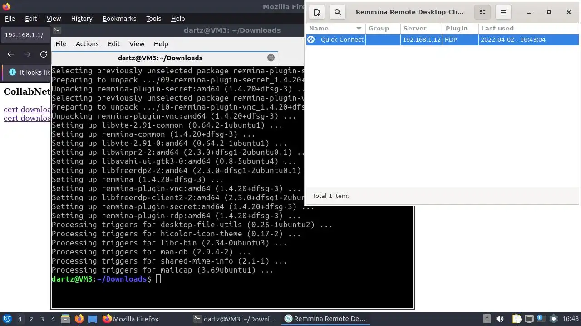Open the volume control tray icon
The image size is (581, 326).
coord(500,319)
